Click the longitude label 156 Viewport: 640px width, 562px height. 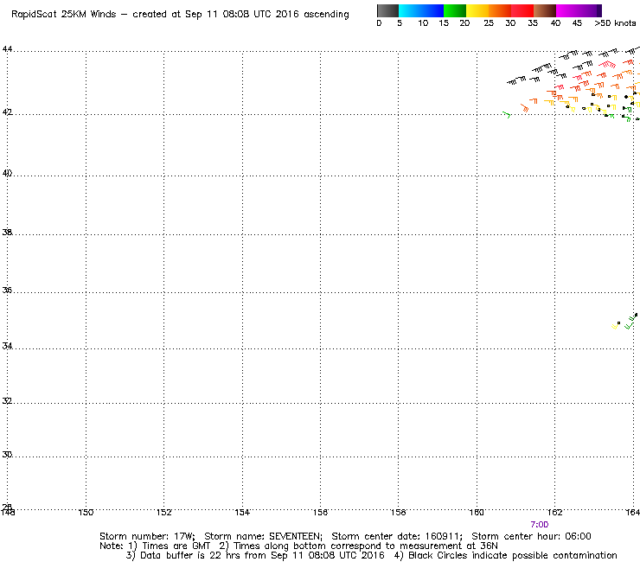320,512
